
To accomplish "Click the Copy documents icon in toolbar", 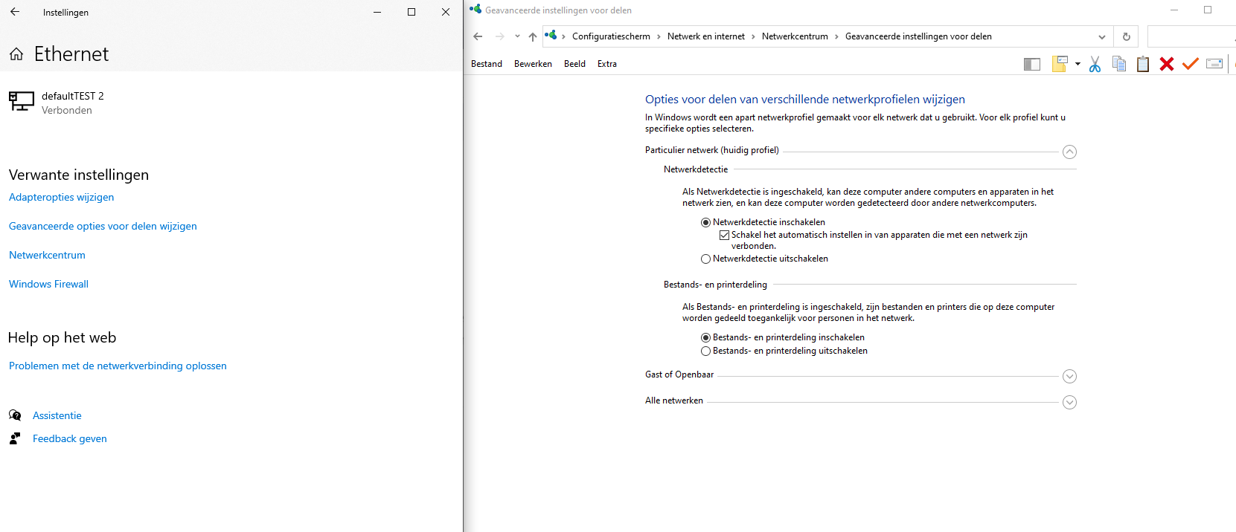I will [1118, 64].
